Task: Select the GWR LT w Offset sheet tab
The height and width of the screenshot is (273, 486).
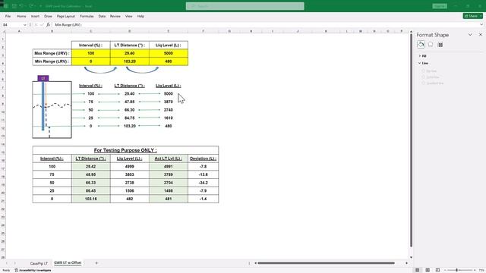Action: [68, 263]
